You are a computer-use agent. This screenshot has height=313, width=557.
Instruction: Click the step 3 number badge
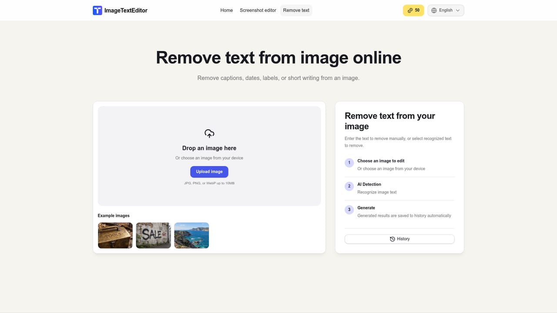pyautogui.click(x=349, y=210)
